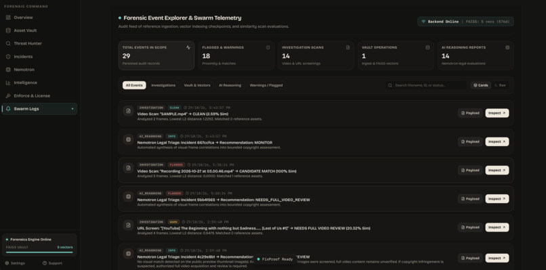Open Settings link at sidebar bottom
546x270 pixels.
(x=15, y=263)
